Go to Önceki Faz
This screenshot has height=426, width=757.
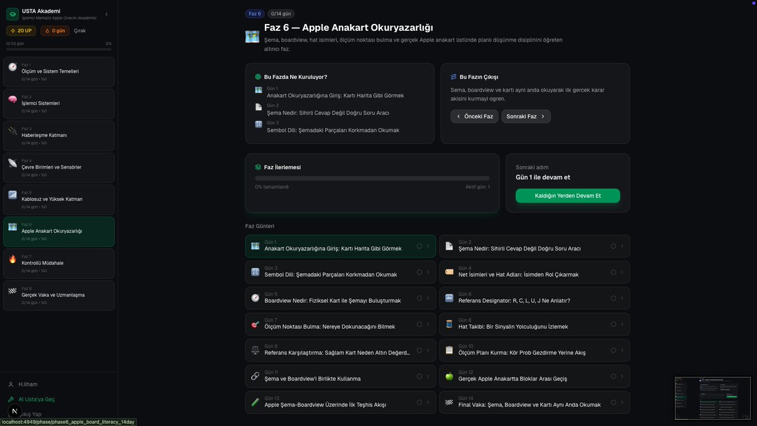[x=474, y=116]
